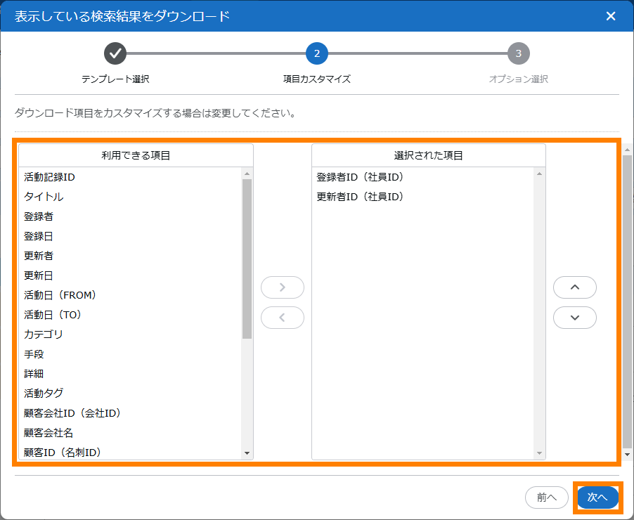Move selected item down with chevron button
The width and height of the screenshot is (634, 520).
pos(574,318)
